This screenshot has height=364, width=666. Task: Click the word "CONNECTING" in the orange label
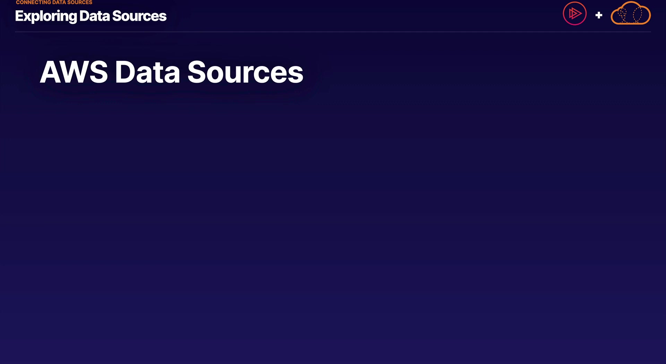pyautogui.click(x=33, y=2)
